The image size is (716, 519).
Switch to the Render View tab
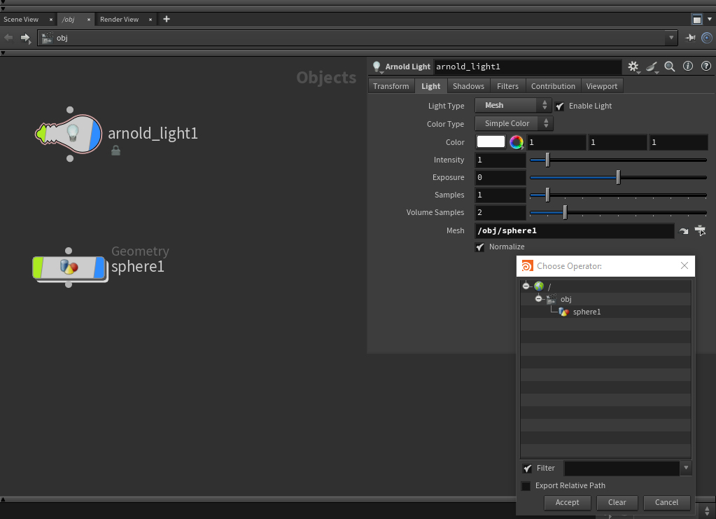pyautogui.click(x=119, y=19)
